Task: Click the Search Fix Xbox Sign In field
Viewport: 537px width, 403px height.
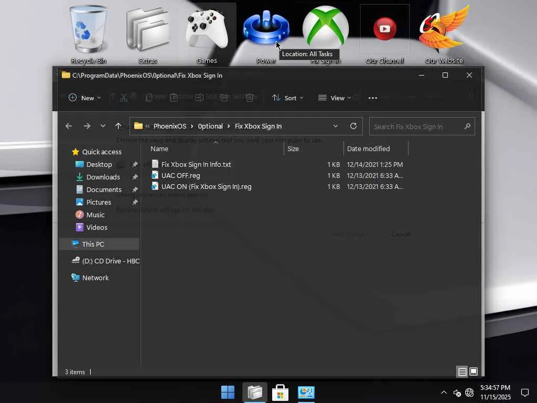Action: [x=422, y=126]
